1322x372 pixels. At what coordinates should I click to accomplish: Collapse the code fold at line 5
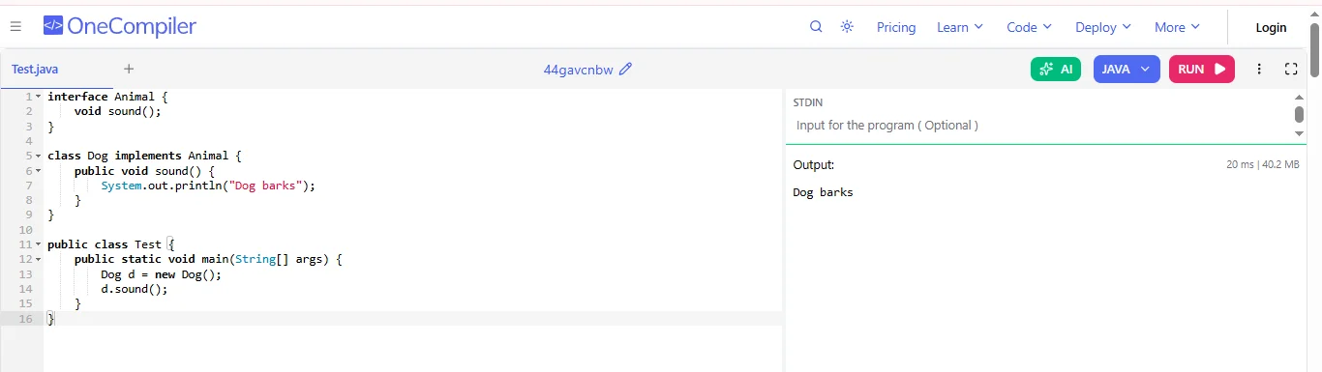pyautogui.click(x=38, y=156)
